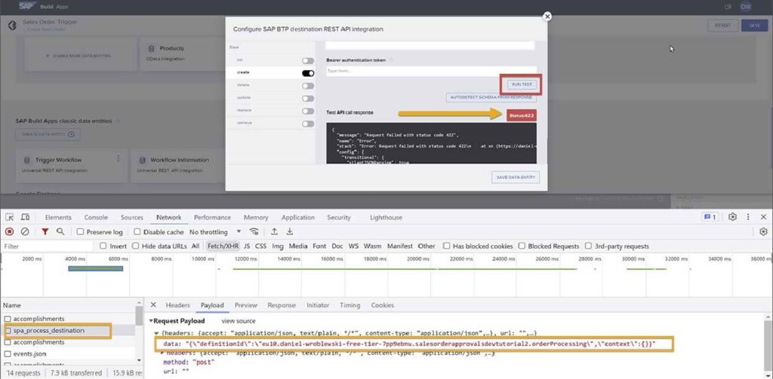Import HAR file with upload arrow
This screenshot has height=379, width=773.
(x=274, y=231)
